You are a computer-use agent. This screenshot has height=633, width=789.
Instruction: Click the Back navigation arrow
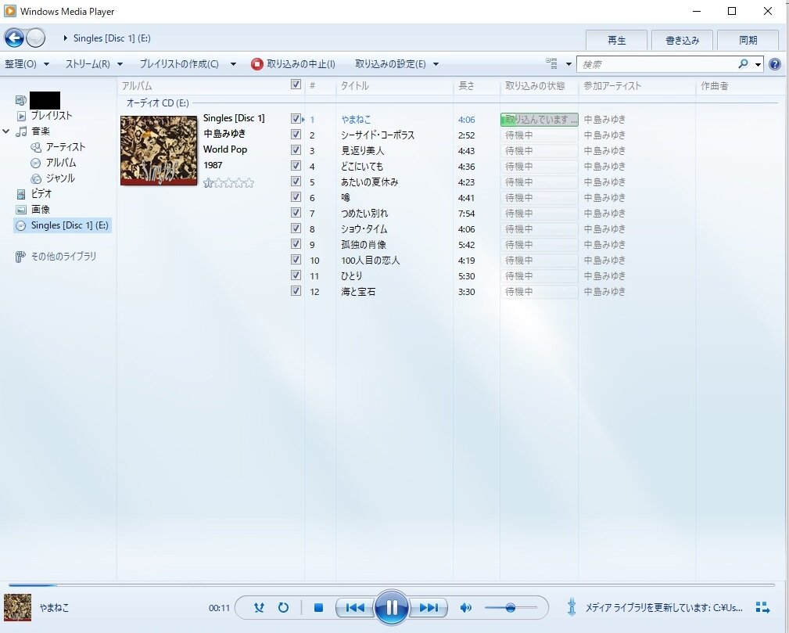tap(14, 38)
